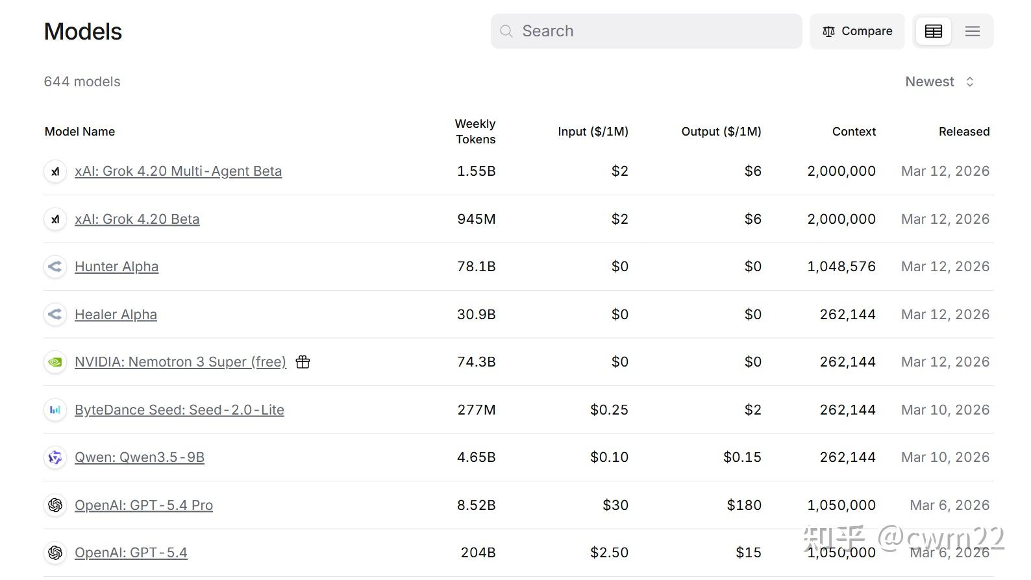Click the 262,144 context value for Healer Alpha

pyautogui.click(x=848, y=315)
